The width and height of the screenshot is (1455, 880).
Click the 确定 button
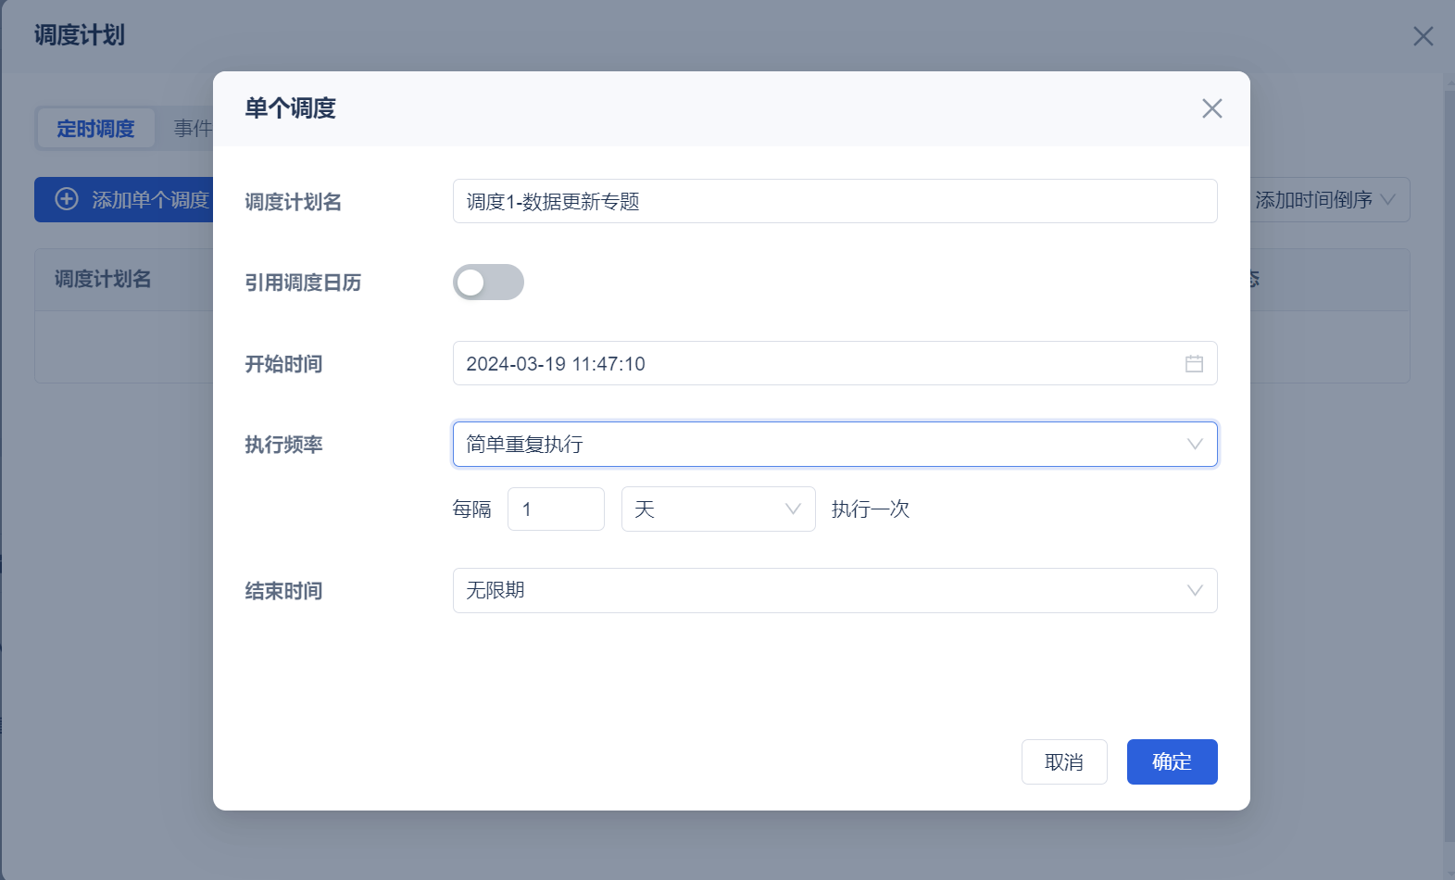1172,762
